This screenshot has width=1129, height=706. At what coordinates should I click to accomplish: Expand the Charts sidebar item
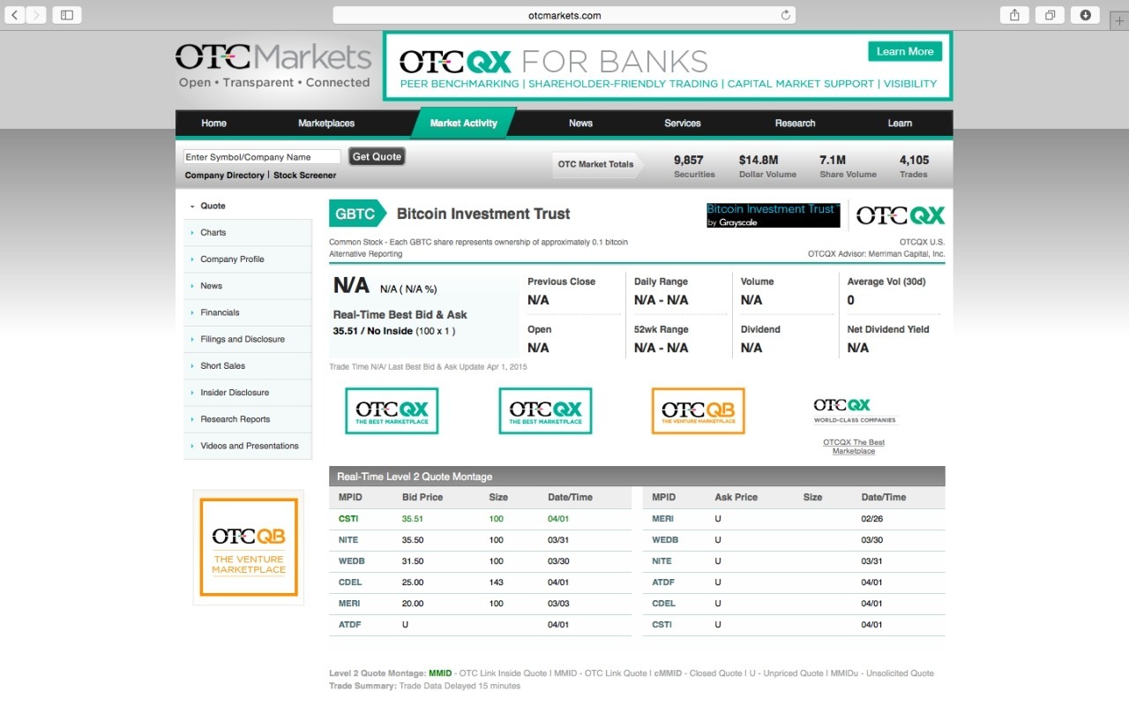[248, 233]
